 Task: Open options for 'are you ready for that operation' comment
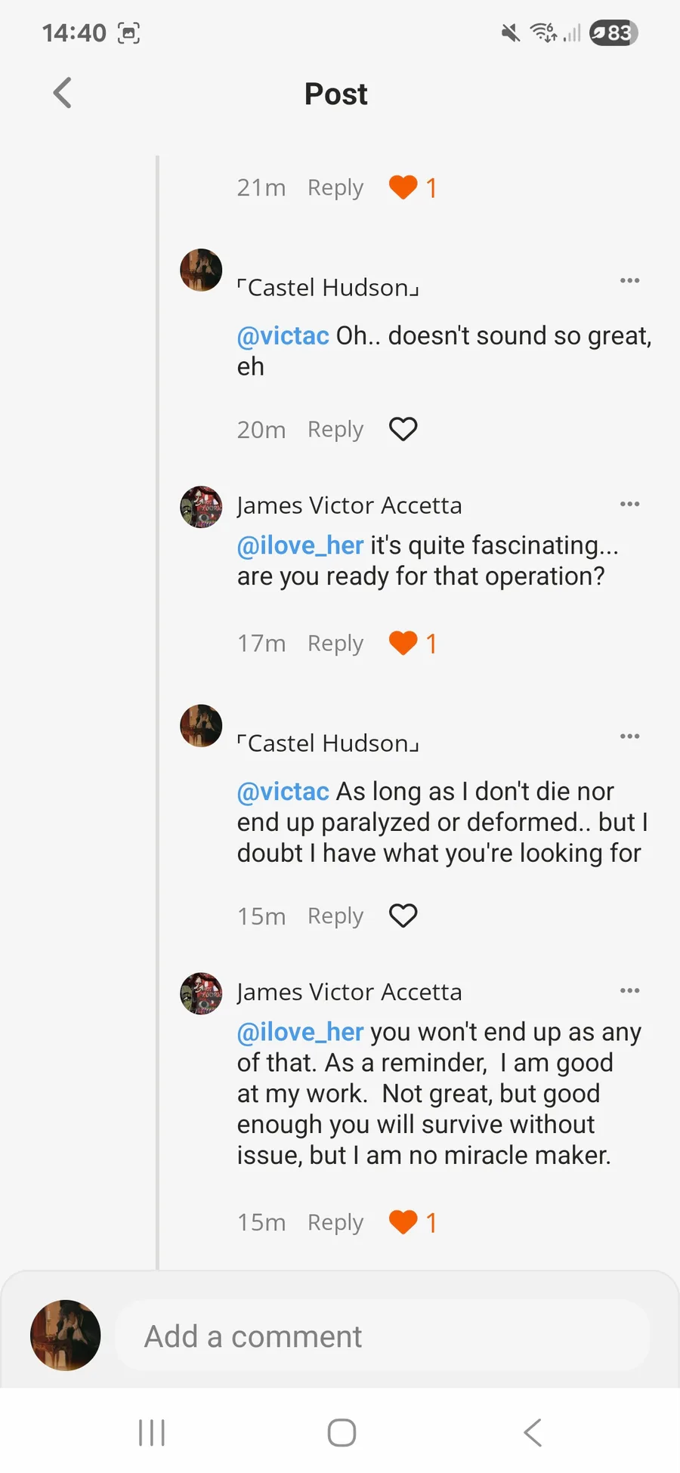pyautogui.click(x=629, y=505)
